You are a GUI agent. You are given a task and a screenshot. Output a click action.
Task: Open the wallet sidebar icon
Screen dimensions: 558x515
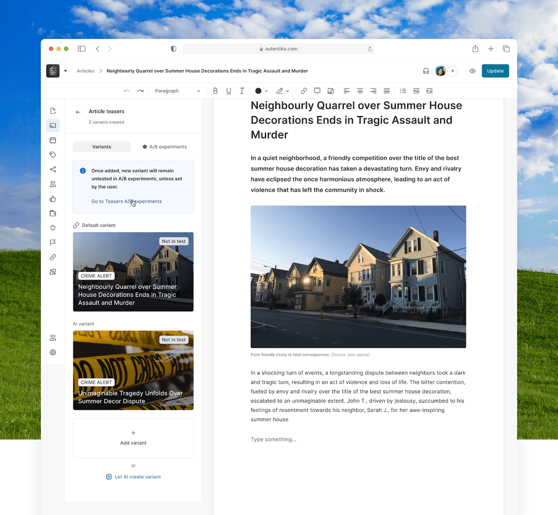[x=53, y=213]
